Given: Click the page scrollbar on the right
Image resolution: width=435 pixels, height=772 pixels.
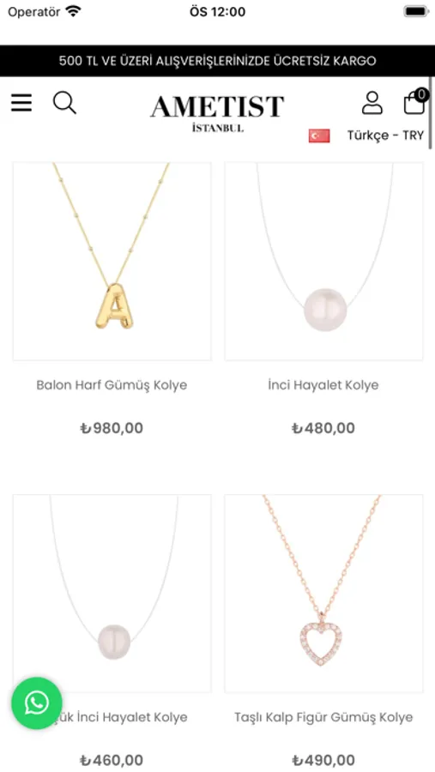Looking at the screenshot, I should pos(432,113).
